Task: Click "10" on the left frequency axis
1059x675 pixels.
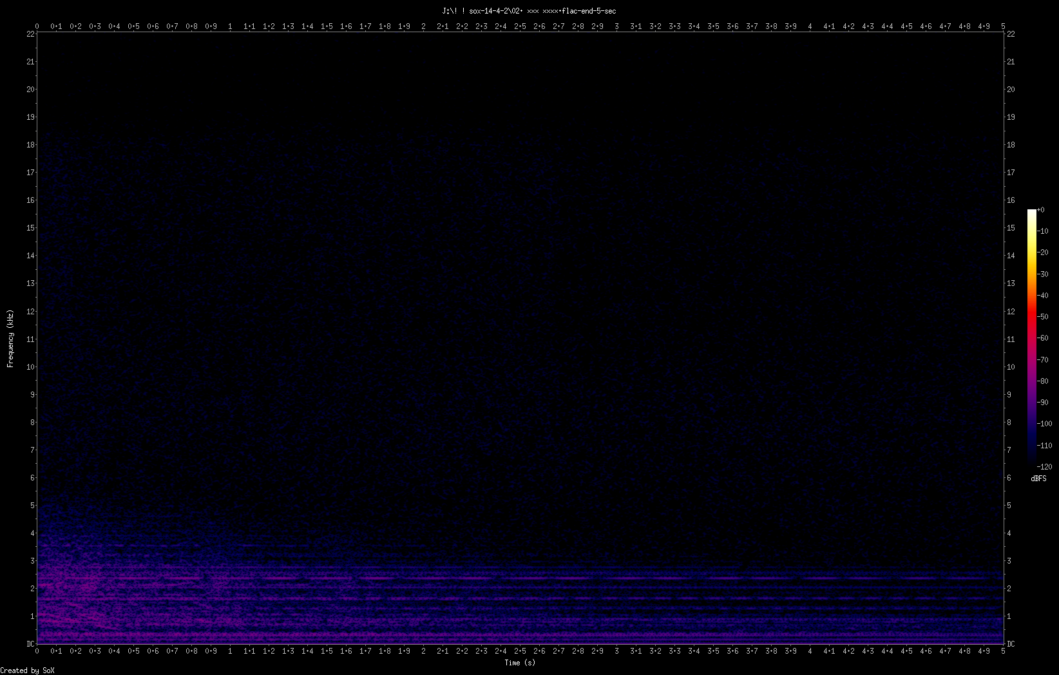Action: coord(30,367)
